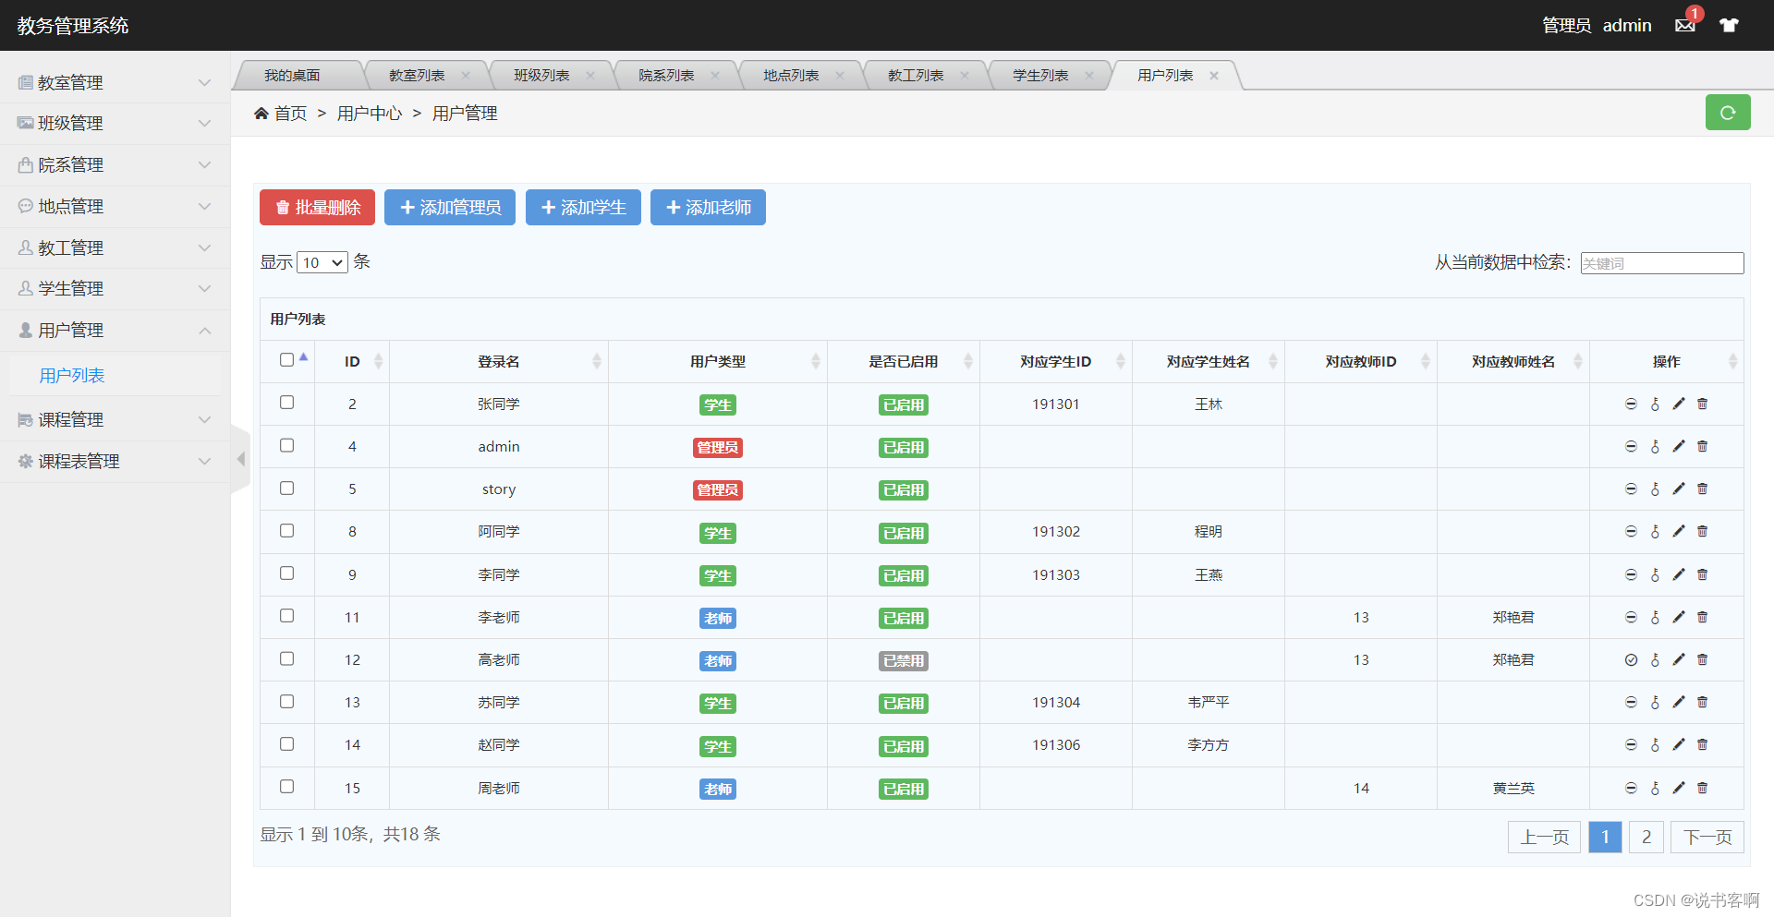Open the mail notifications icon

(x=1684, y=25)
